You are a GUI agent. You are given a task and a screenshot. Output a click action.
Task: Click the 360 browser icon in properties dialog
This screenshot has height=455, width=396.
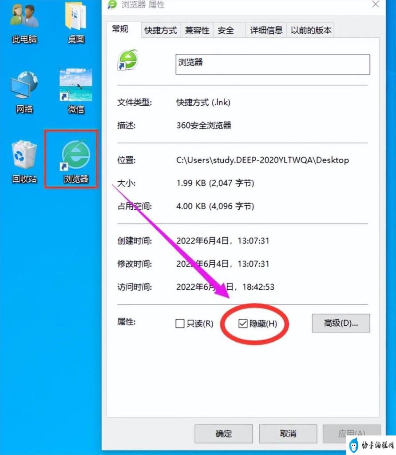(127, 60)
